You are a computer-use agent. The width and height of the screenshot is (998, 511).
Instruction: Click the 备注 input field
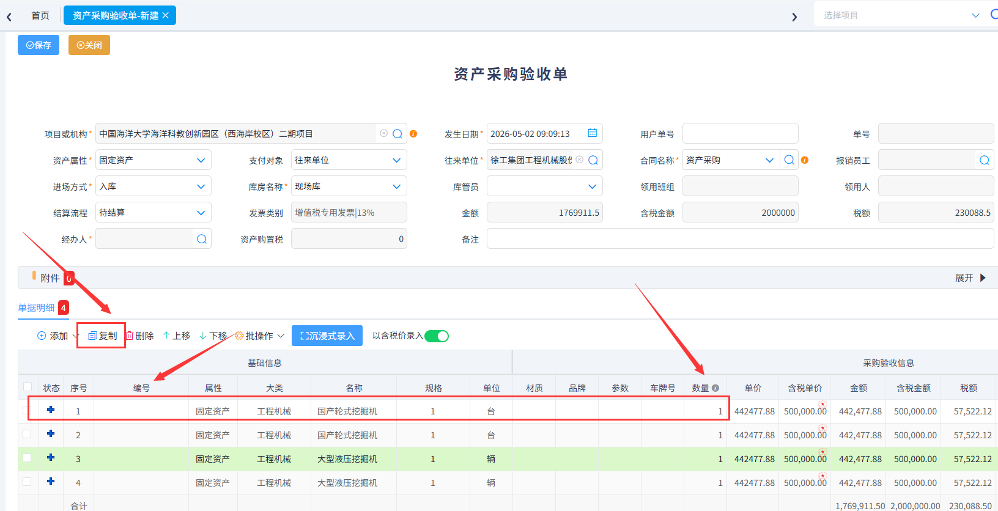pyautogui.click(x=740, y=239)
